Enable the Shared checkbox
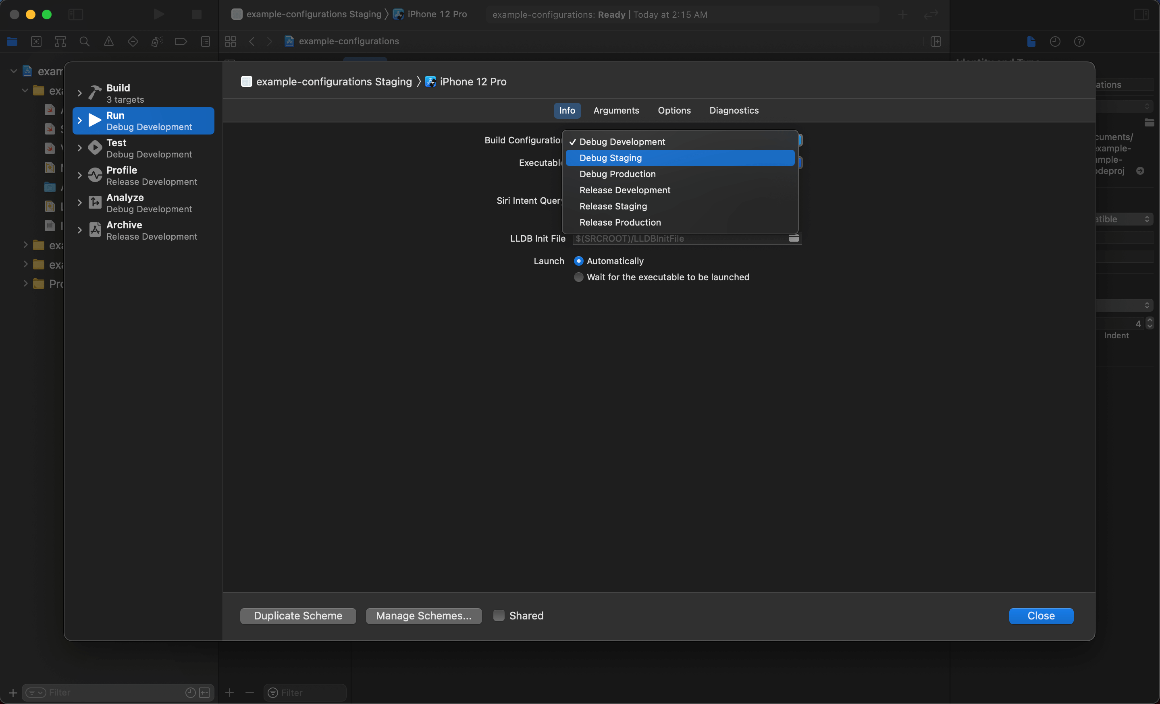This screenshot has height=704, width=1160. 499,615
